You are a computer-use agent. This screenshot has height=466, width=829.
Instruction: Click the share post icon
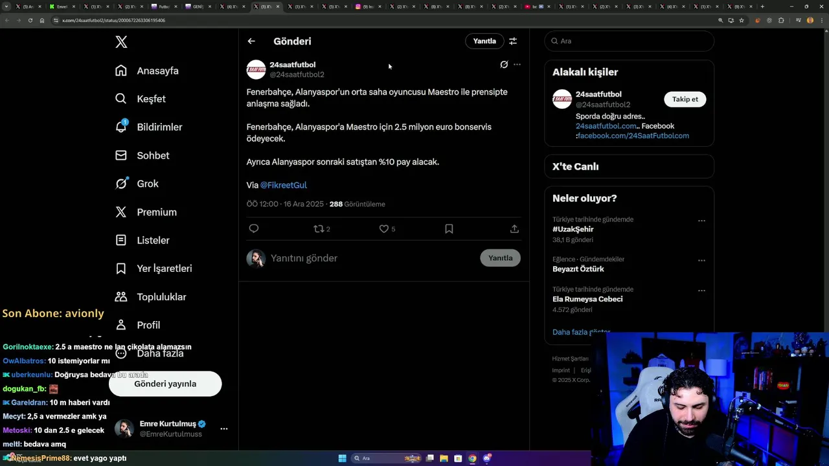(514, 228)
